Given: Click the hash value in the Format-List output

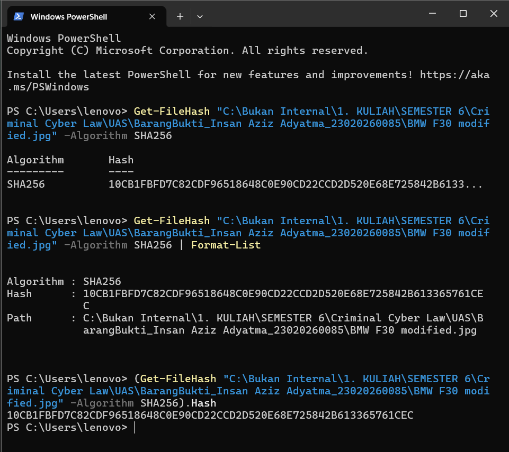Looking at the screenshot, I should coord(283,299).
